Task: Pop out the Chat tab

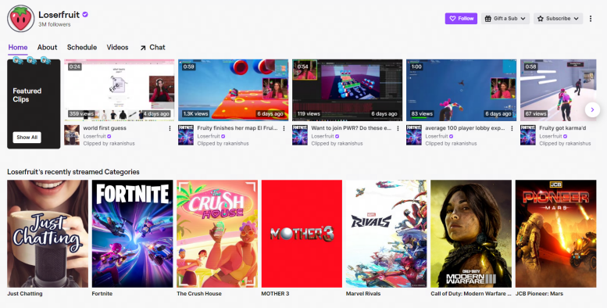Action: click(152, 47)
